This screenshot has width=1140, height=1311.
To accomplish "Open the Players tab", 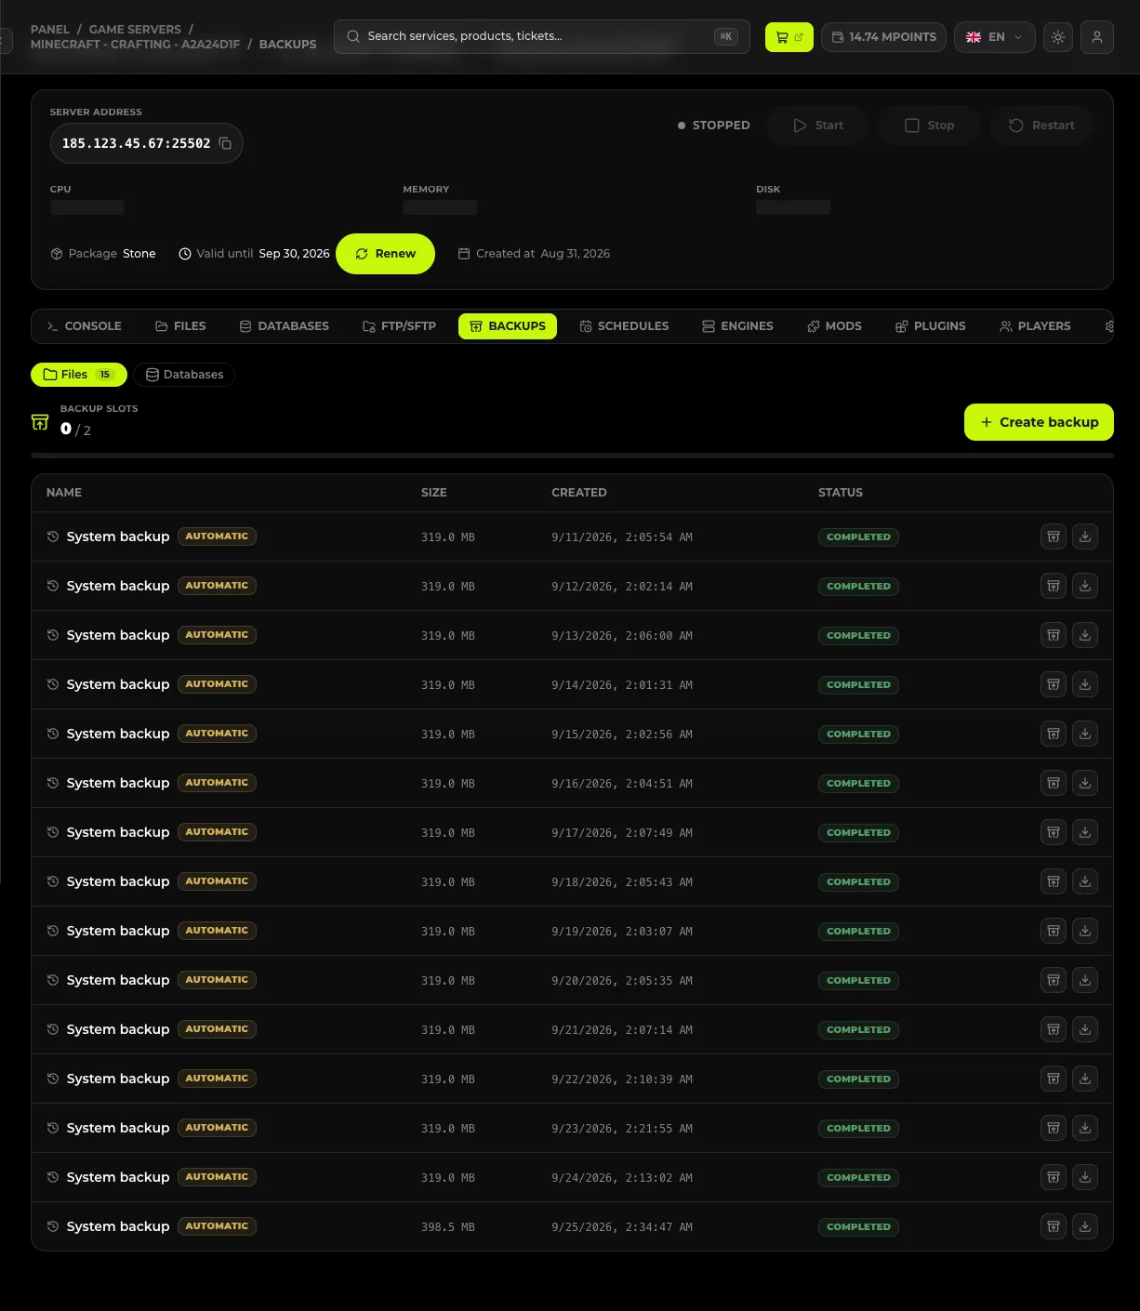I will (1035, 326).
